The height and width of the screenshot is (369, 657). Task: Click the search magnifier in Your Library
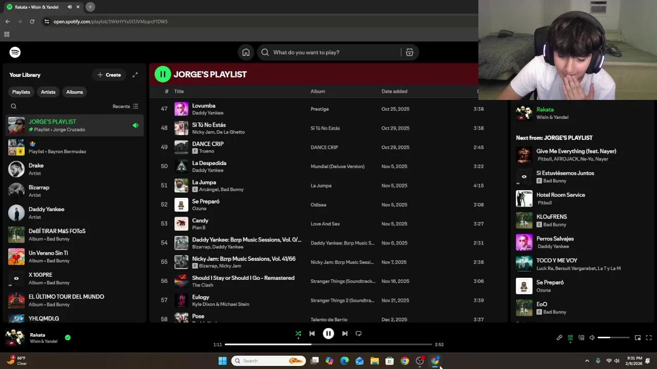14,107
